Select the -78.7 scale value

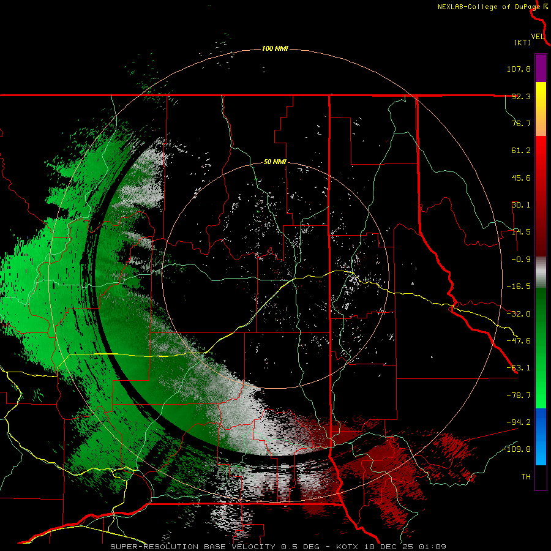pos(519,395)
